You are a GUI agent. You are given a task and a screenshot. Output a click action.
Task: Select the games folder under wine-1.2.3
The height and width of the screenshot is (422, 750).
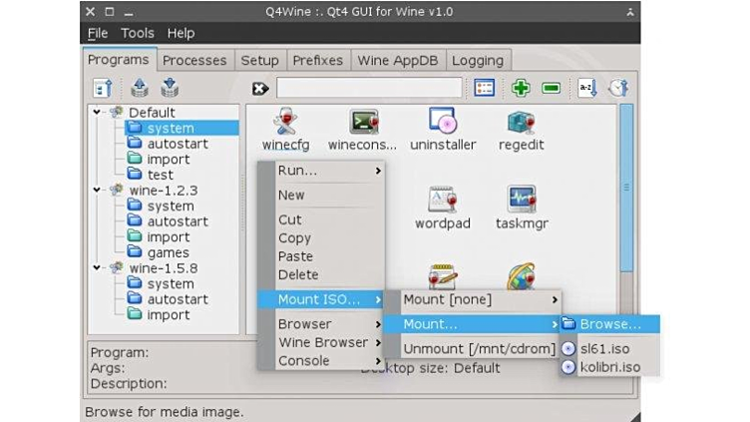pos(168,252)
